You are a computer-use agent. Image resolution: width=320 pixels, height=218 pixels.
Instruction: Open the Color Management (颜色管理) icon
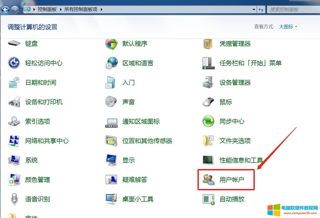(14, 180)
